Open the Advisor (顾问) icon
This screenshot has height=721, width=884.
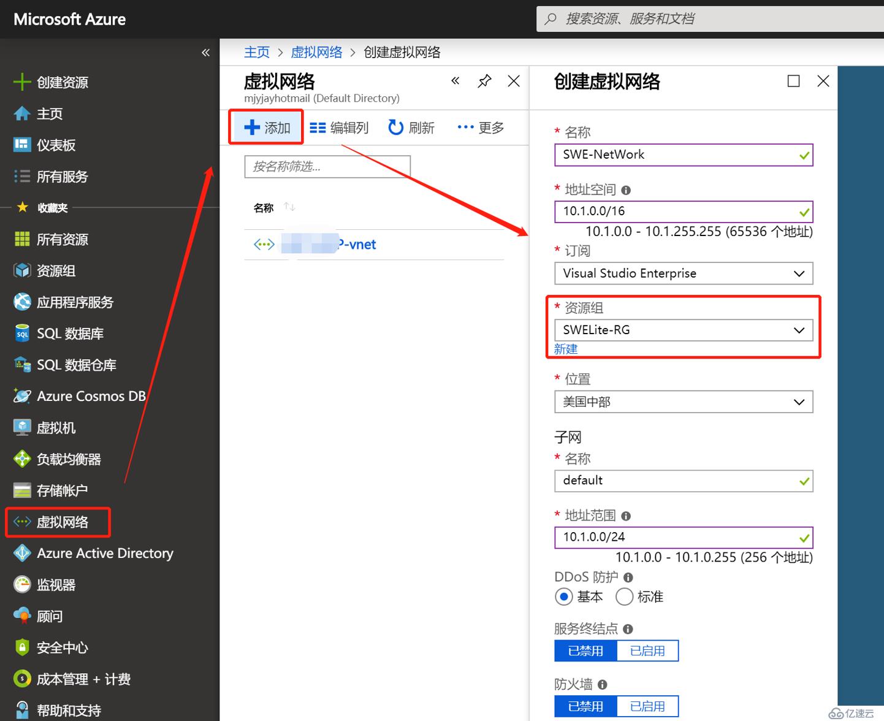(22, 616)
